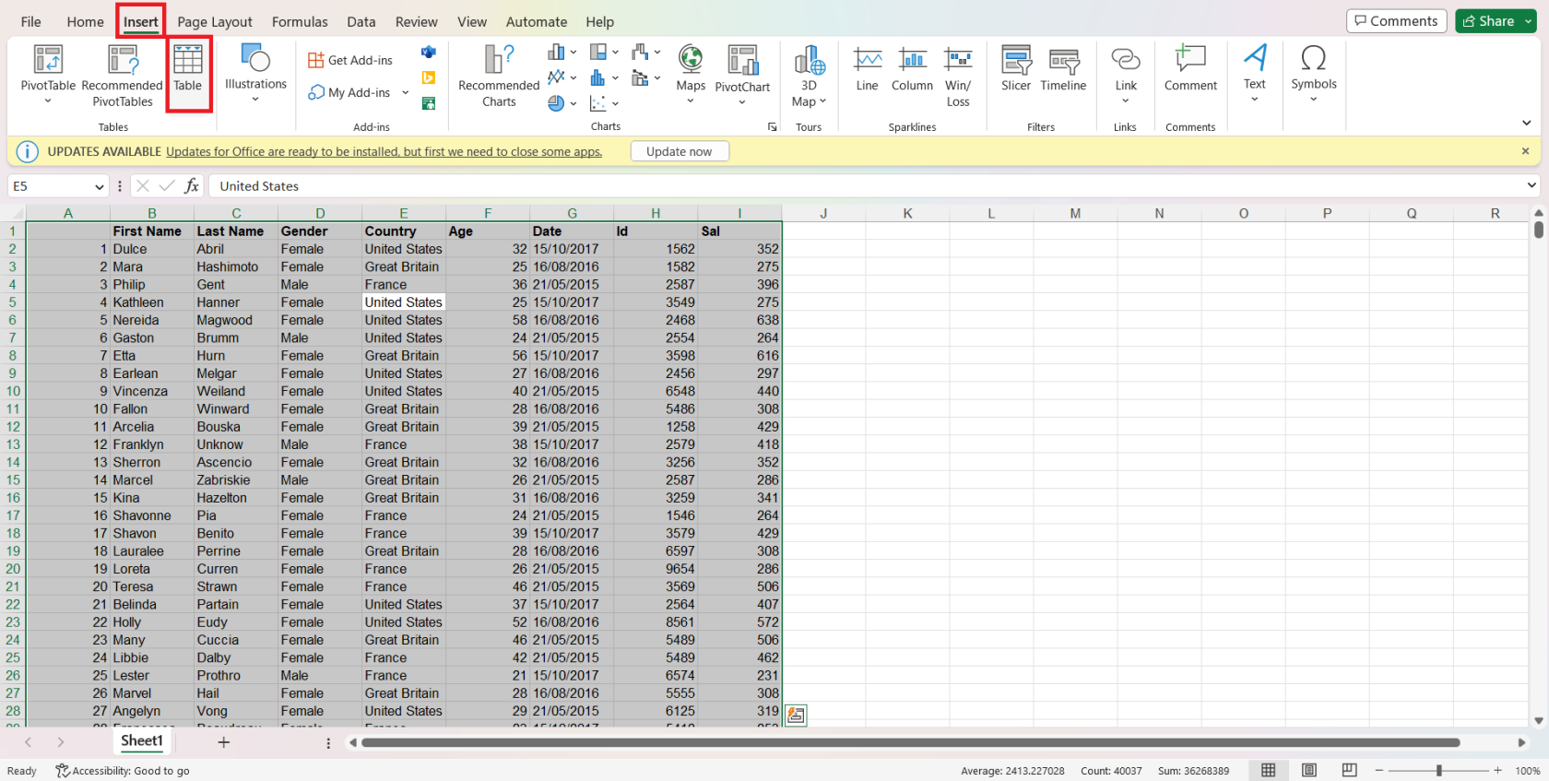The height and width of the screenshot is (781, 1549).
Task: Click zoom in plus button
Action: coord(1497,770)
